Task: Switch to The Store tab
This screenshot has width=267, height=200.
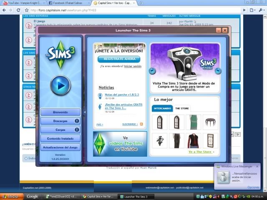Action: [x=182, y=108]
